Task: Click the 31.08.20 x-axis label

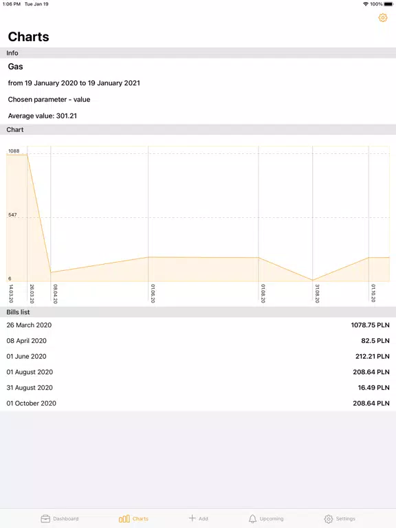Action: click(x=317, y=294)
